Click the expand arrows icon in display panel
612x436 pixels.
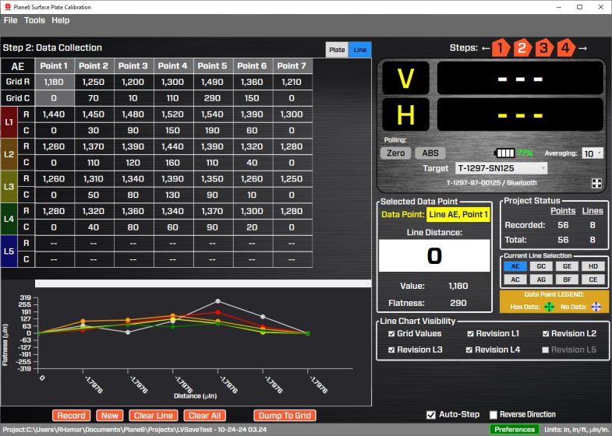[x=596, y=184]
